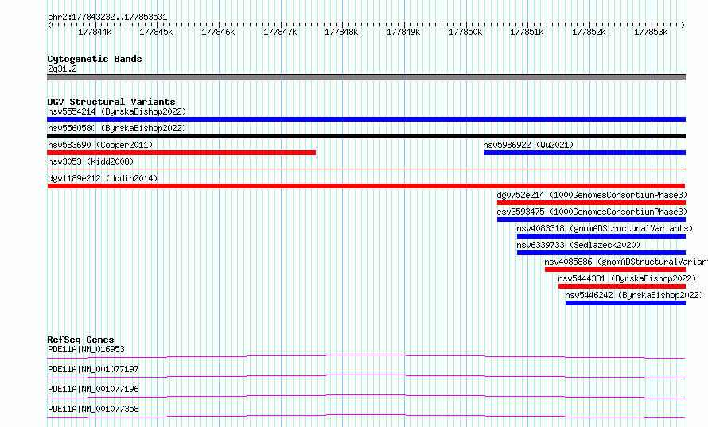
Task: Open the nsv5554214 (ByrskaBishop2022) label
Action: pos(117,111)
